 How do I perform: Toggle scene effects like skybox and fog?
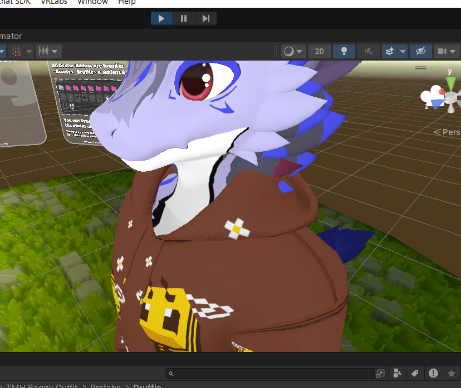[390, 51]
